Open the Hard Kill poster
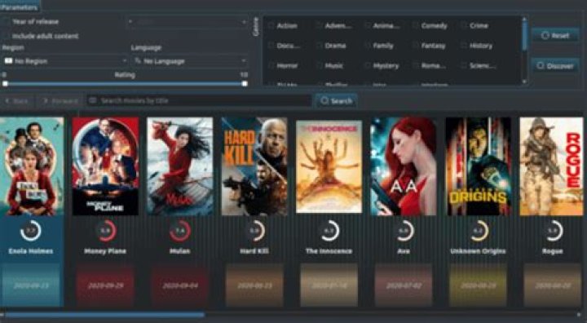This screenshot has height=323, width=587. [254, 166]
